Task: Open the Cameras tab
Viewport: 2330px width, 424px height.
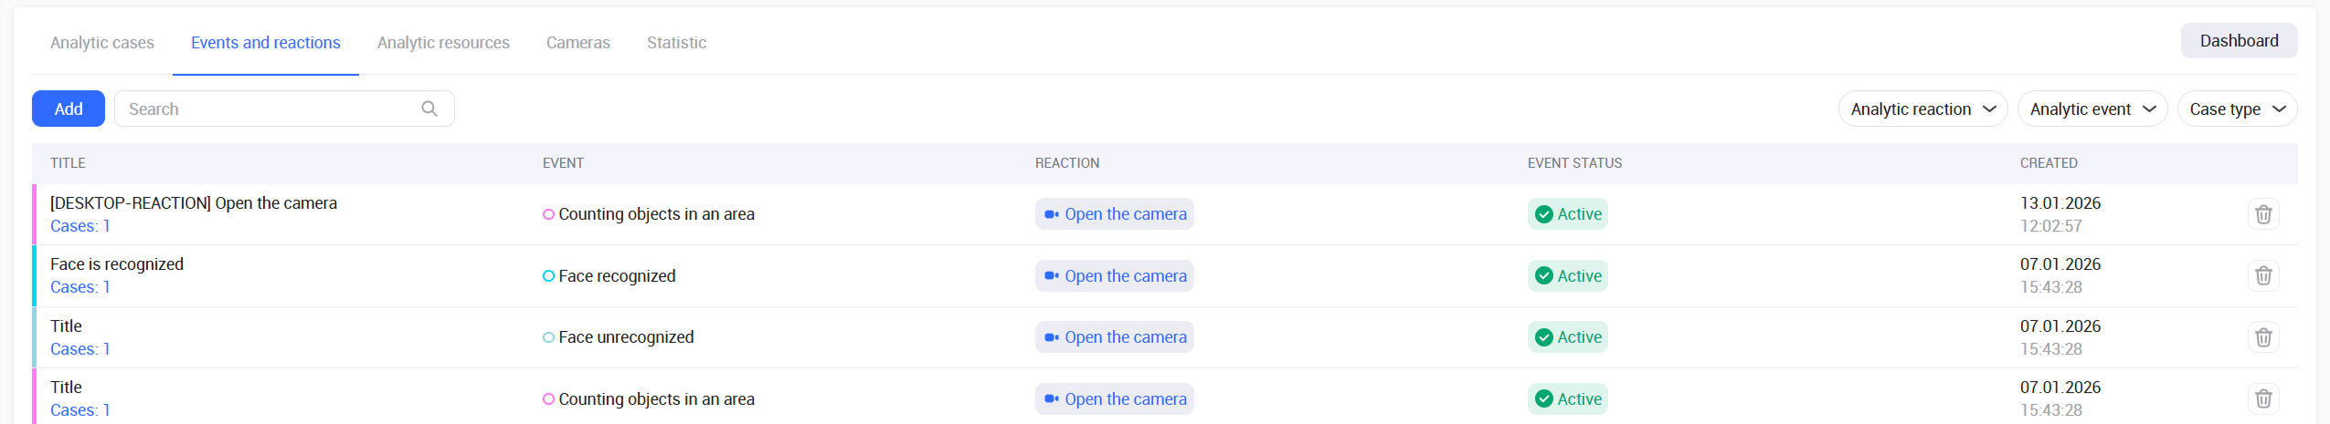Action: point(577,43)
